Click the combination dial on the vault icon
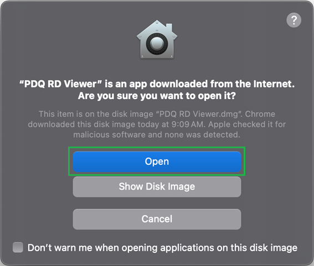This screenshot has height=266, width=314. [x=157, y=44]
